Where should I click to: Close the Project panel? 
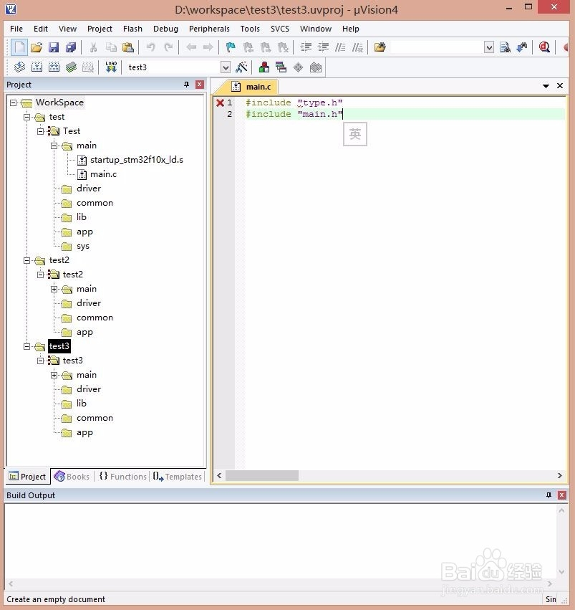200,85
